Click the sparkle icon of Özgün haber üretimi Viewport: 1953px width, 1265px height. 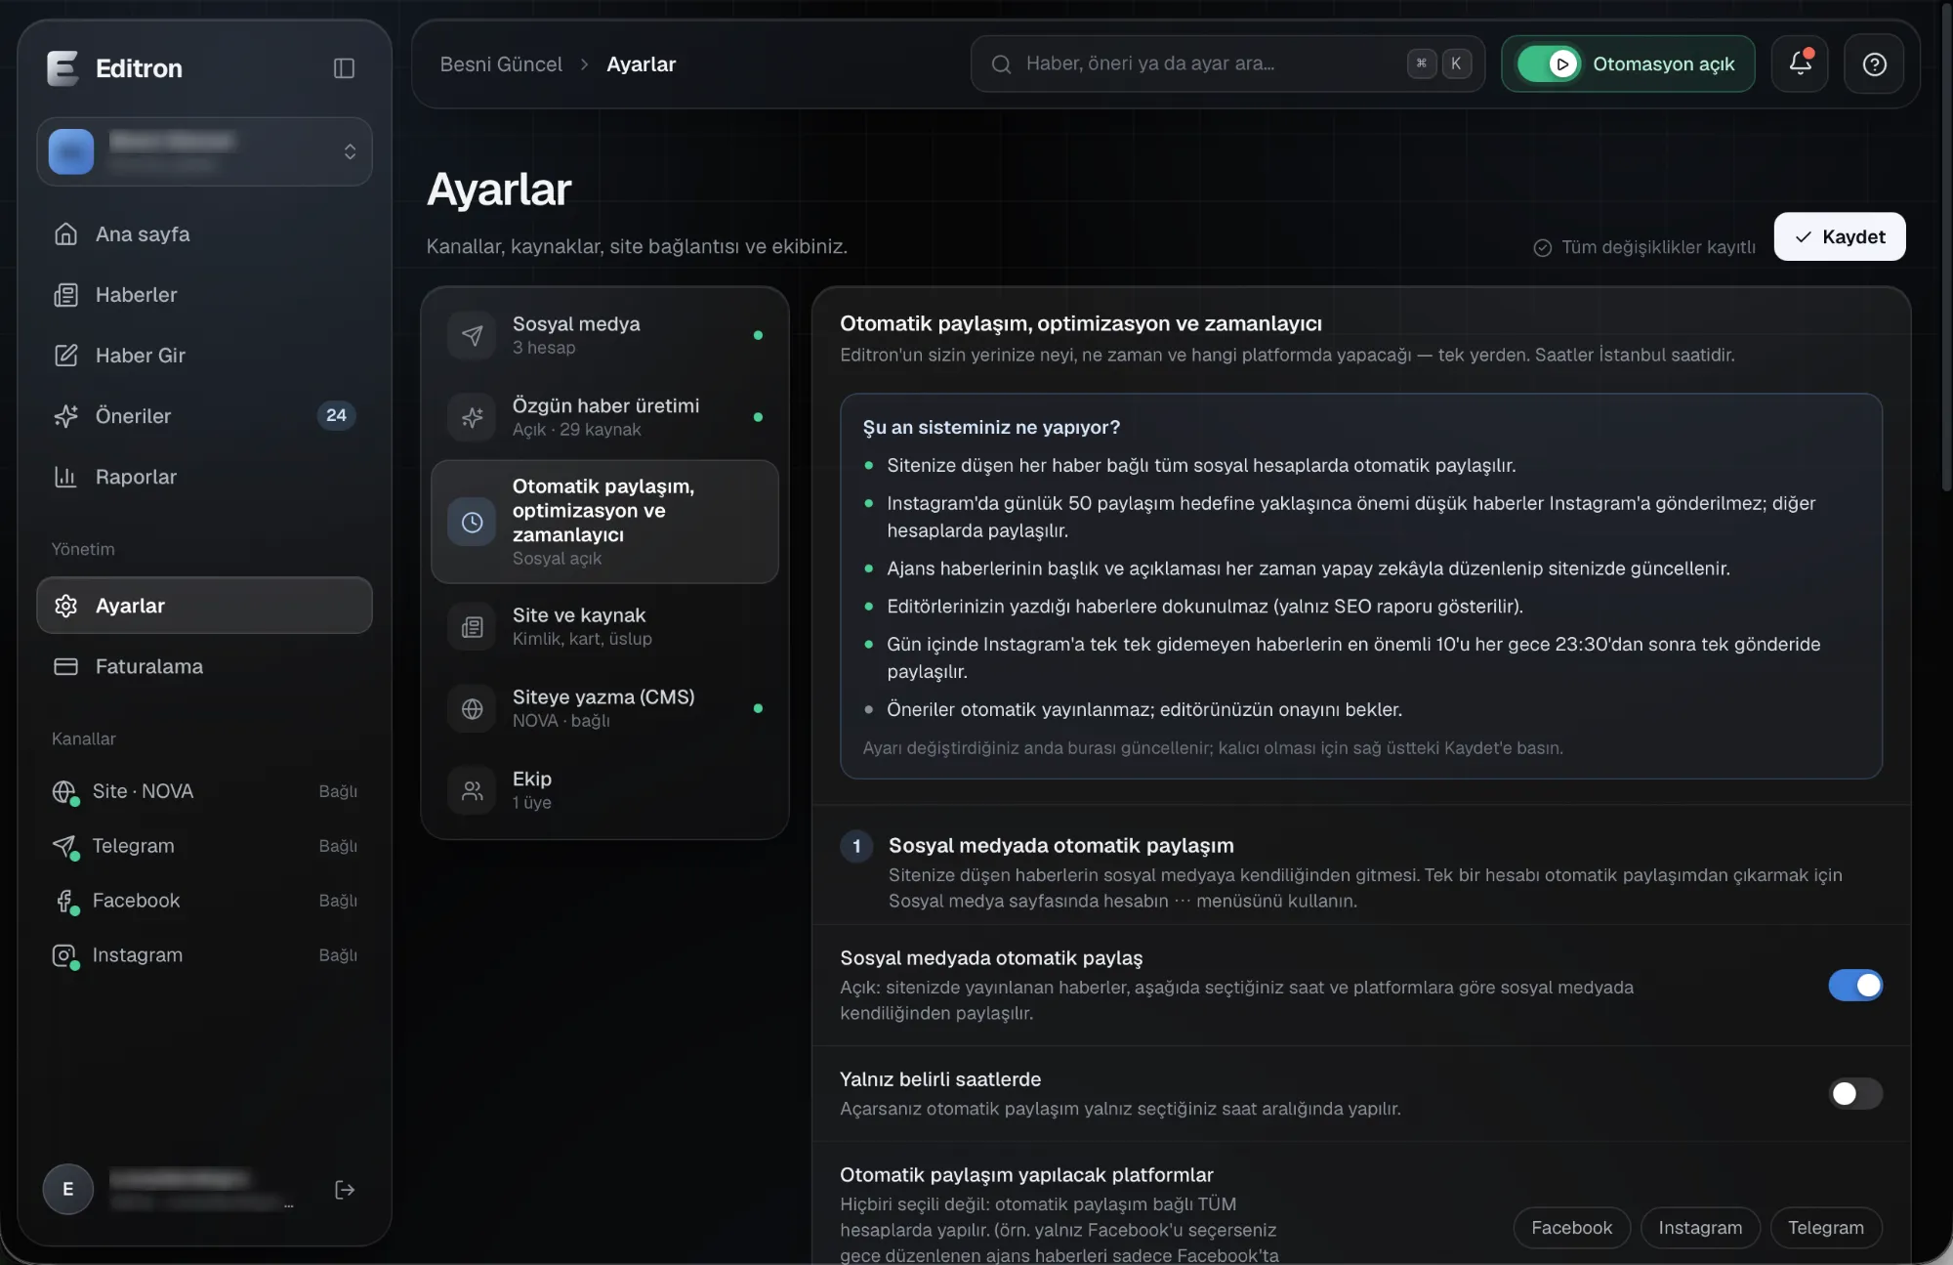(x=472, y=417)
